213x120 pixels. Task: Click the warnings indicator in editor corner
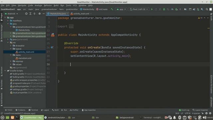pos(200,18)
